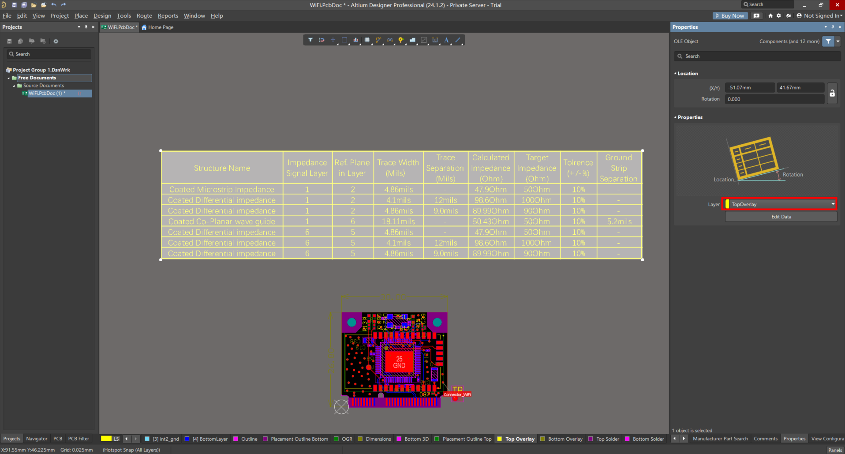Select the Place Component chip icon
Screen dimensions: 845x454
click(367, 40)
